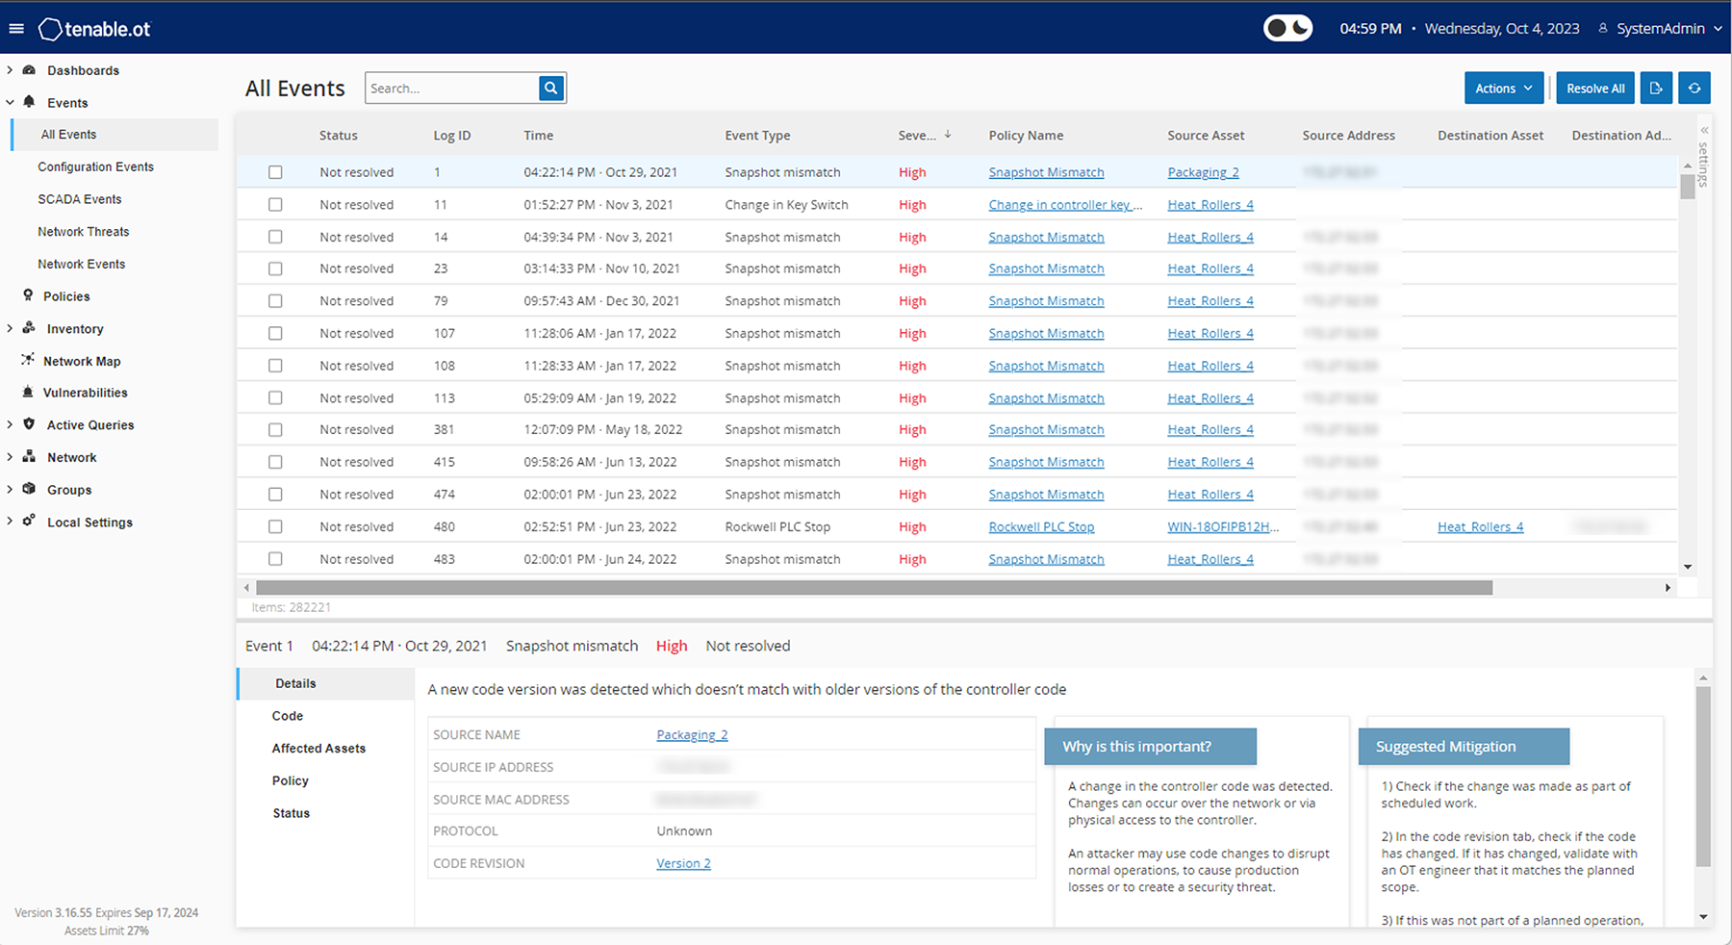This screenshot has width=1732, height=945.
Task: Click the Severity column sort arrow
Action: 948,135
